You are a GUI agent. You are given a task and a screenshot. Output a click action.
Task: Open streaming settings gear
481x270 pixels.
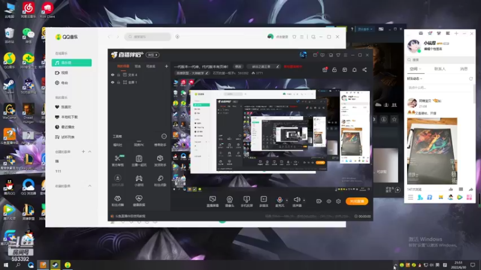pos(339,201)
